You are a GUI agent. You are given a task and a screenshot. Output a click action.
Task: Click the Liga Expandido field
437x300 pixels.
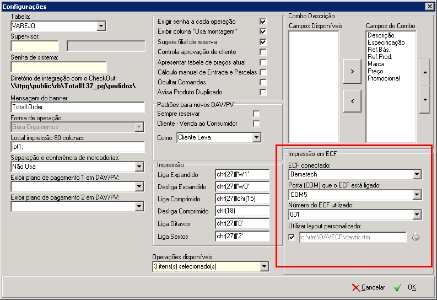coord(242,174)
